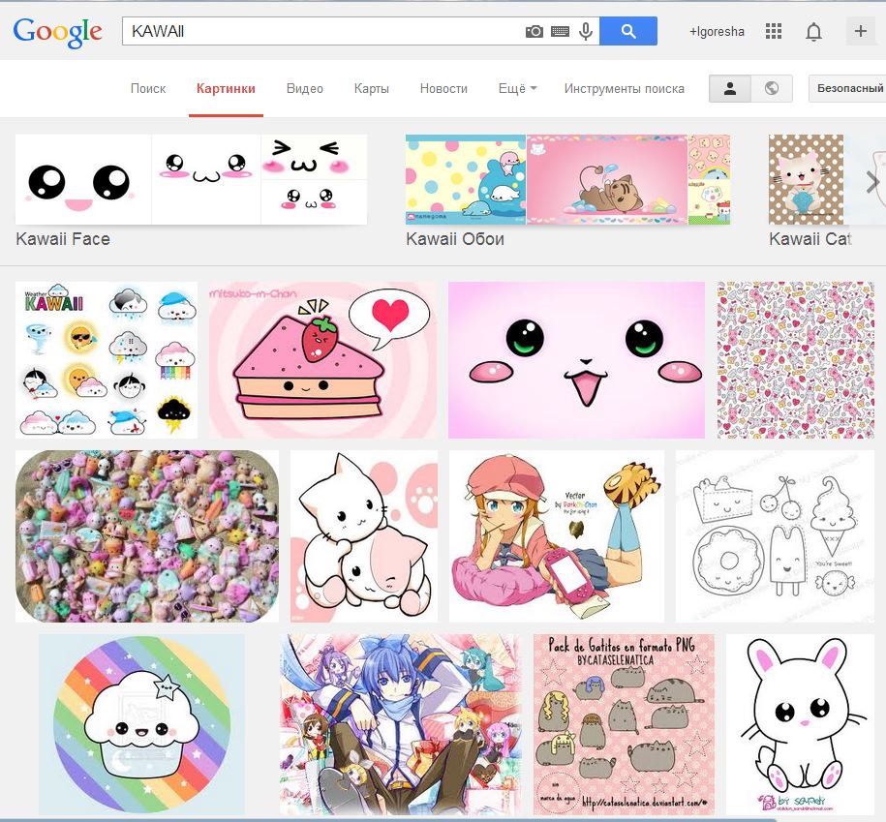The width and height of the screenshot is (886, 822).
Task: Select the Картинки tab
Action: coord(226,89)
